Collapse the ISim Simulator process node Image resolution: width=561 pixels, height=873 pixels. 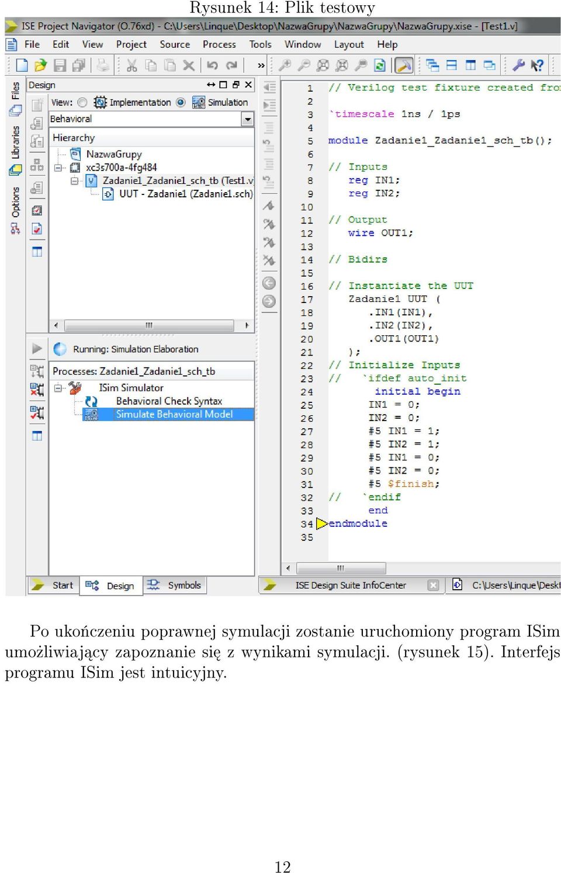58,388
